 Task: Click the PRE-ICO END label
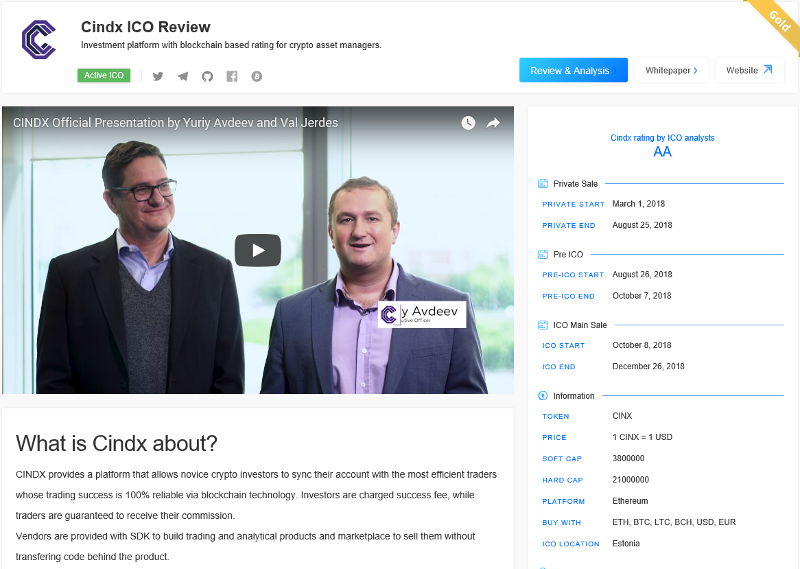point(568,296)
